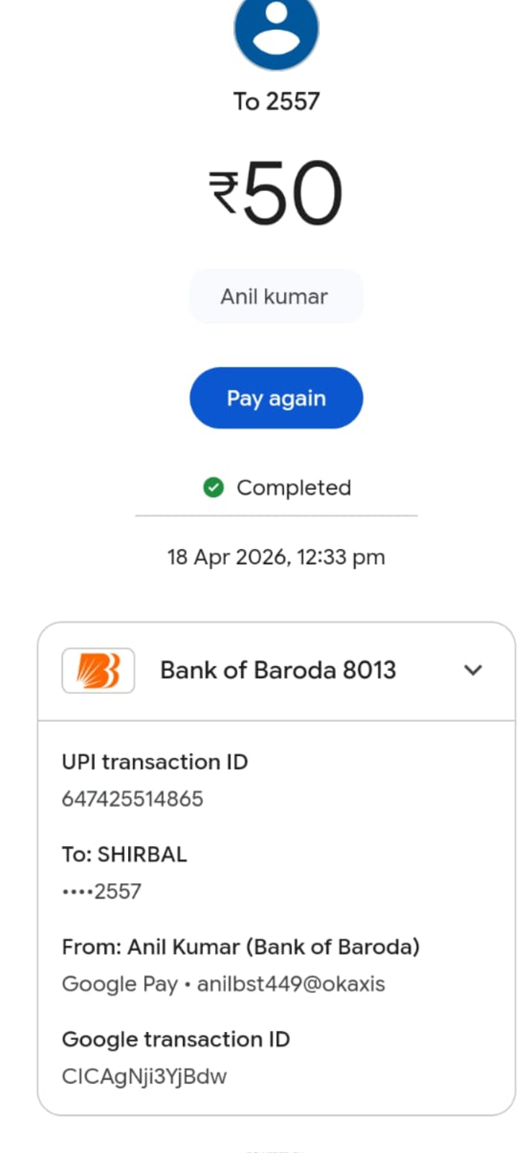Click the rupee symbol beside the amount

224,193
